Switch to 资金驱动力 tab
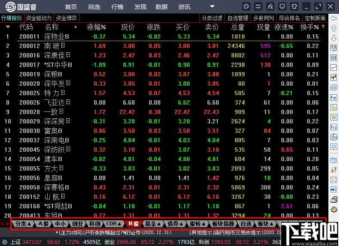Image resolution: width=339 pixels, height=246 pixels. pyautogui.click(x=39, y=18)
